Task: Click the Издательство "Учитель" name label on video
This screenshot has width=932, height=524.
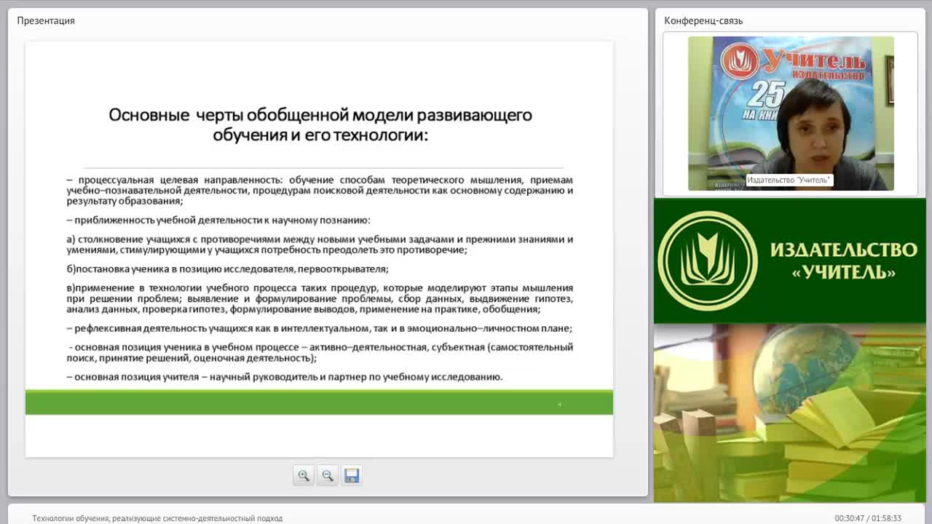Action: (x=789, y=180)
